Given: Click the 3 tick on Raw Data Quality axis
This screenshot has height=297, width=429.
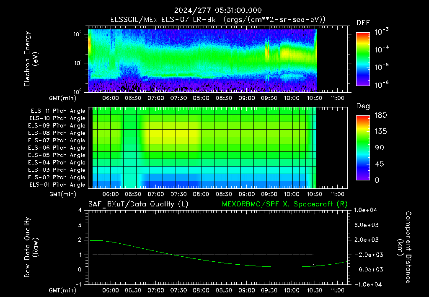Looking at the screenshot, I should click(x=80, y=225).
